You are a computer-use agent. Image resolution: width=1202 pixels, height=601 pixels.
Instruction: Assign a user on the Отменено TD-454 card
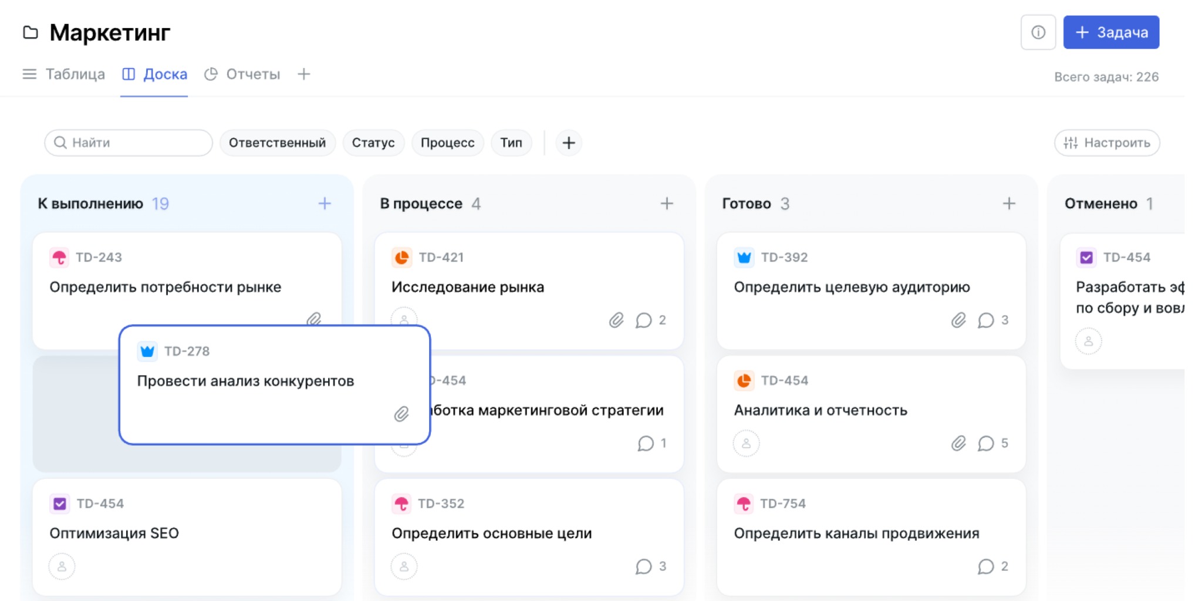1088,341
